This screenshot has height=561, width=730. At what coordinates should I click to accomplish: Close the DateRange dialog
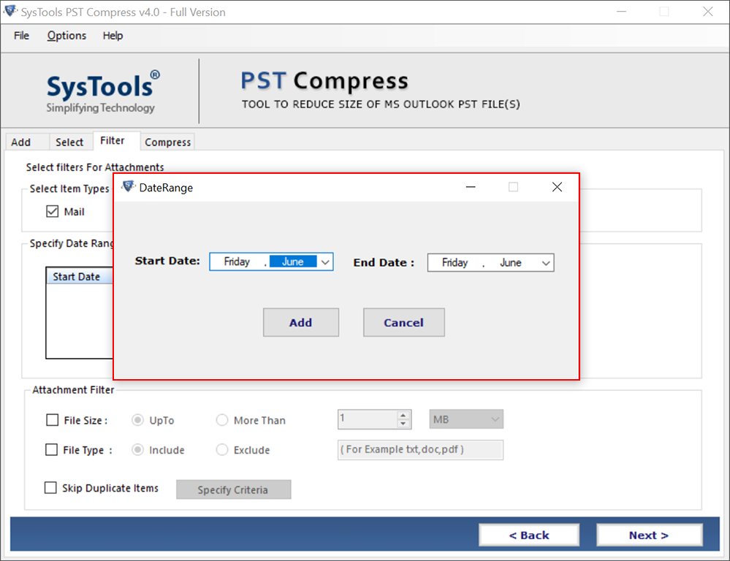[557, 187]
